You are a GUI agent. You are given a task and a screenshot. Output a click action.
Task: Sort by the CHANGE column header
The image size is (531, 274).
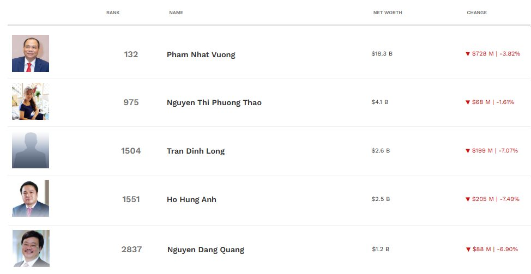pyautogui.click(x=476, y=13)
